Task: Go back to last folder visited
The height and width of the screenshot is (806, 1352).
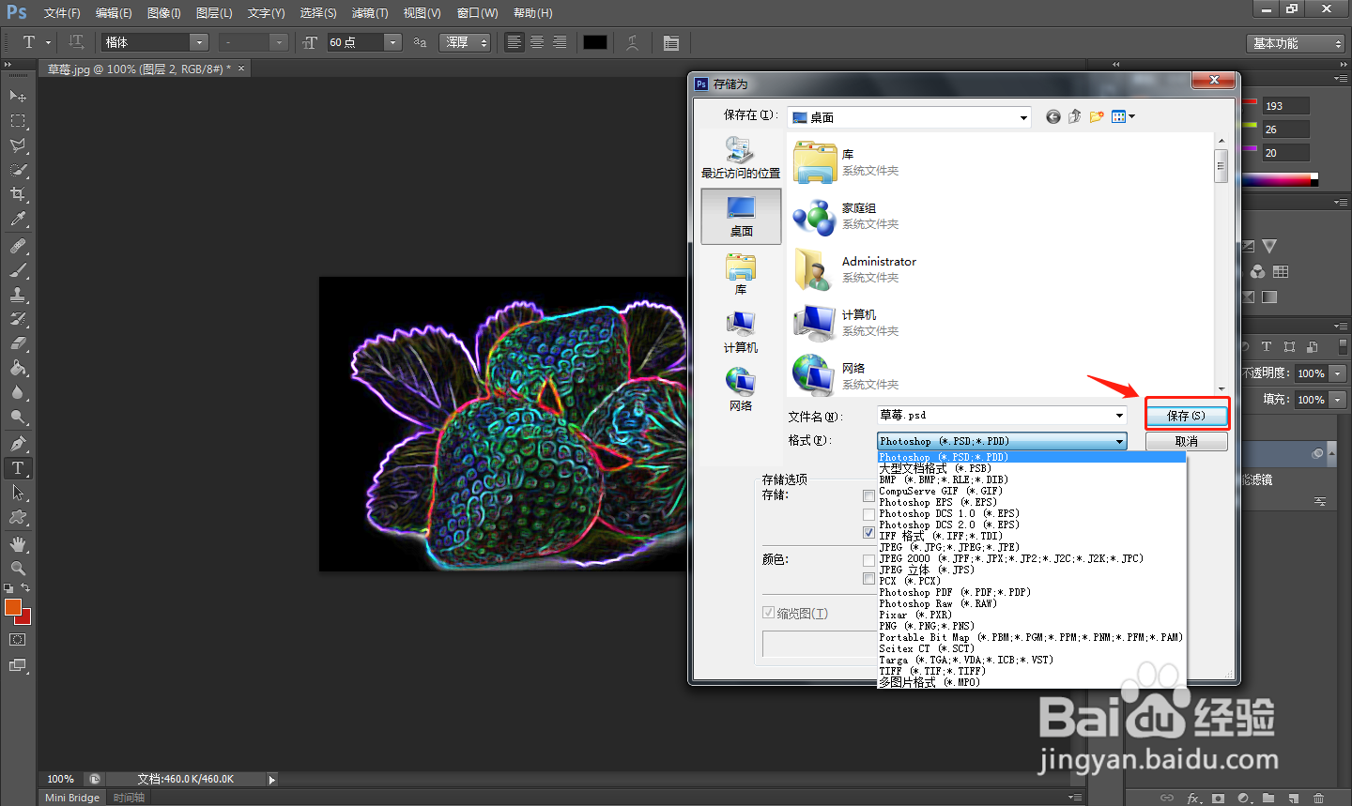Action: point(1053,116)
